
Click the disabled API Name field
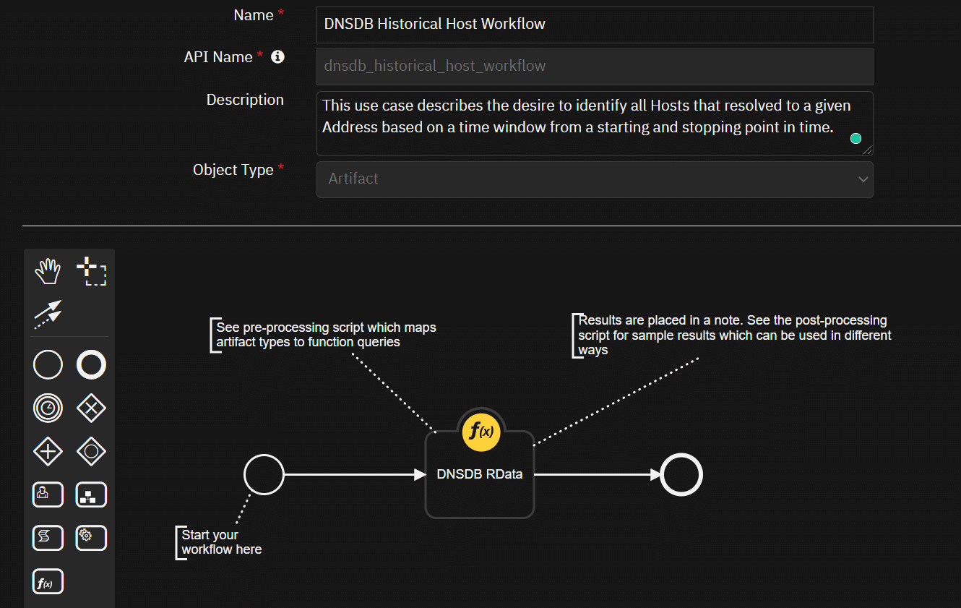595,67
